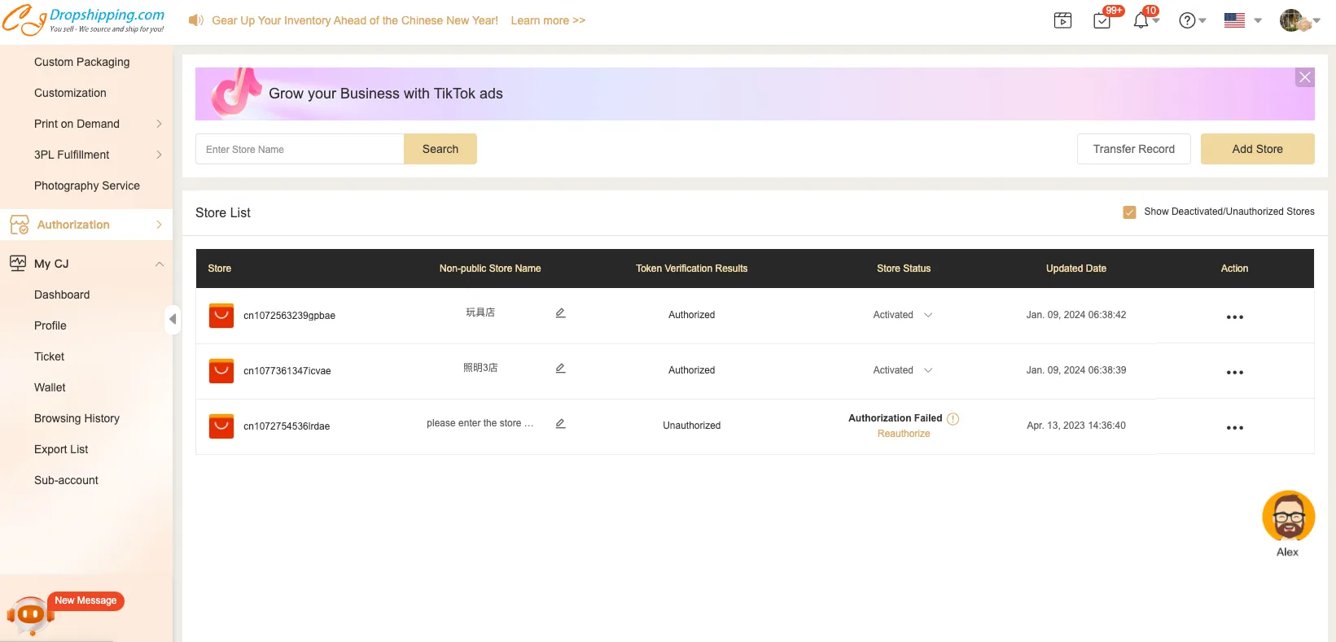Image resolution: width=1336 pixels, height=642 pixels.
Task: Click the Reauthorize link
Action: 903,434
